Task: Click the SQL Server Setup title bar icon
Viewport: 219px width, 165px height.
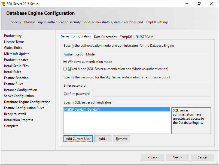Action: 3,4
